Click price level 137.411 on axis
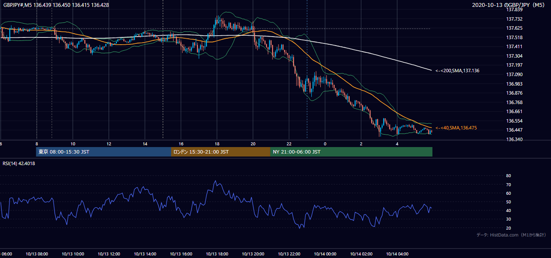 click(x=514, y=46)
